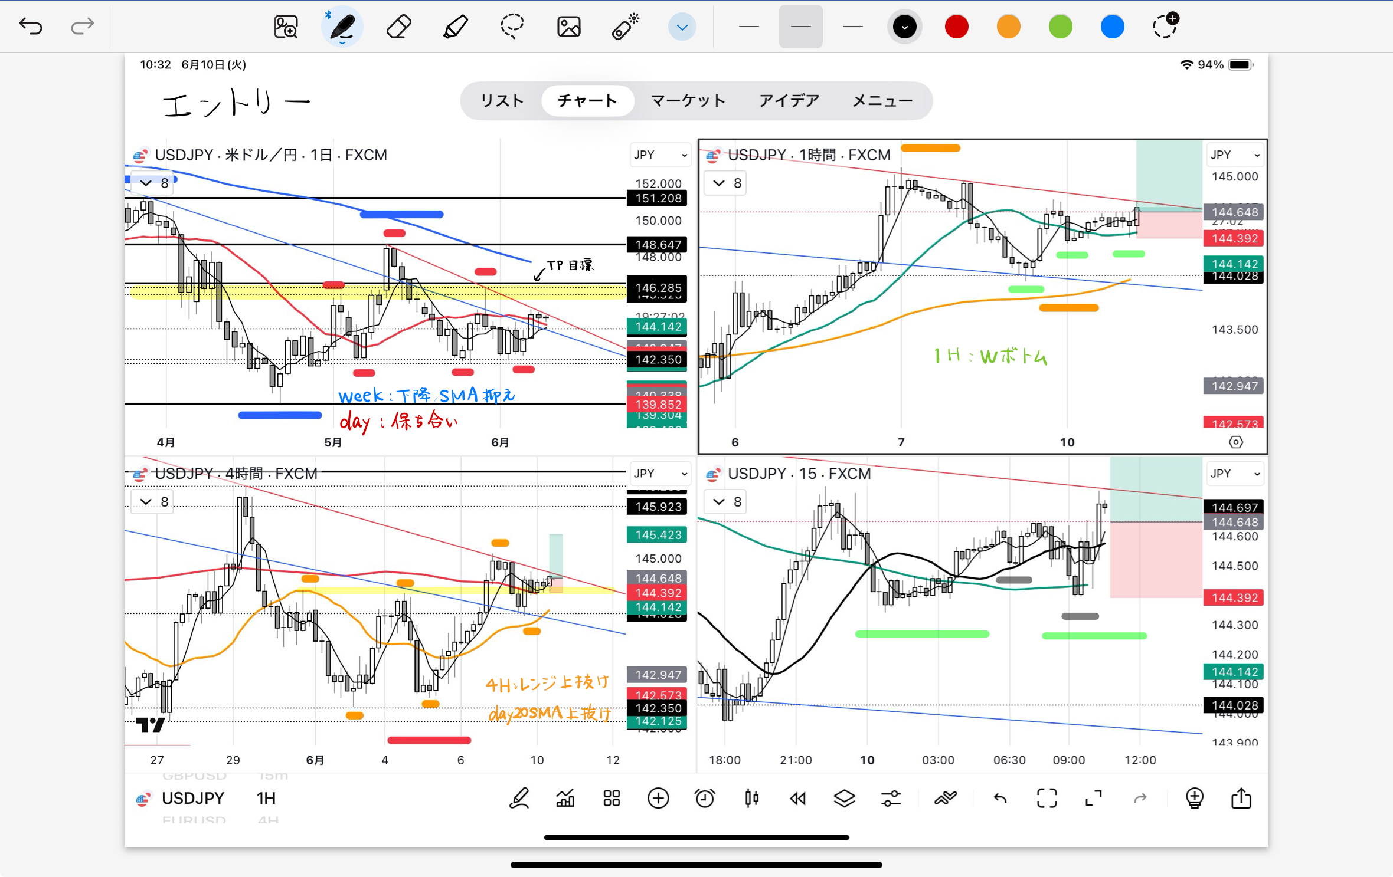Redo the stroke in annotation toolbar
1393x877 pixels.
(82, 26)
